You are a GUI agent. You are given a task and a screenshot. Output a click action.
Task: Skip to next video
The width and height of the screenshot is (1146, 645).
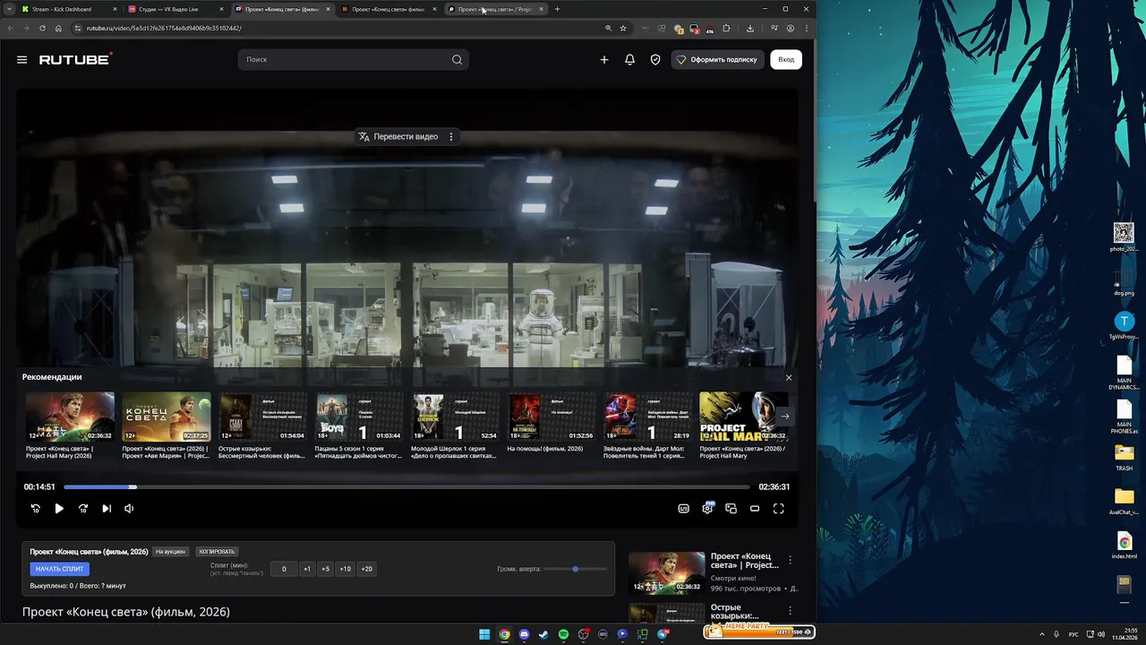[106, 509]
